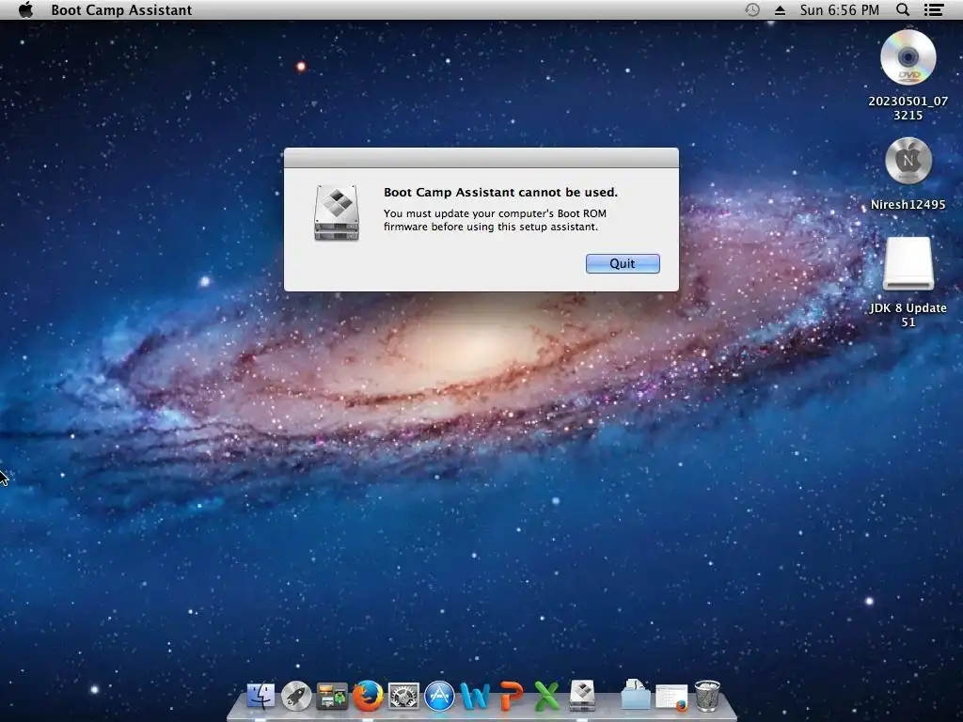The height and width of the screenshot is (722, 963).
Task: Launch the orange P Presentation app
Action: tap(511, 697)
